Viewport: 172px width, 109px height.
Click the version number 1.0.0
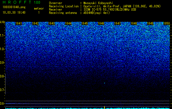point(37,2)
